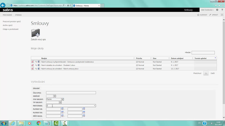Open the Aleš Svoboda user menu

tap(207, 10)
